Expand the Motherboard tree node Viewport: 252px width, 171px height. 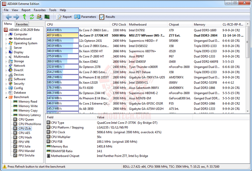(6, 39)
